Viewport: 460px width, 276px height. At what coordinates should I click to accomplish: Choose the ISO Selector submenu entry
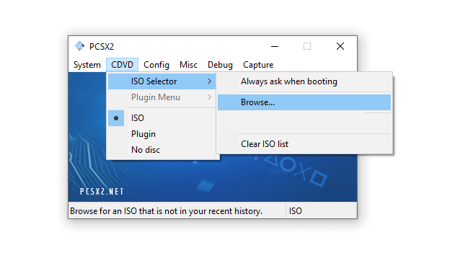[162, 81]
